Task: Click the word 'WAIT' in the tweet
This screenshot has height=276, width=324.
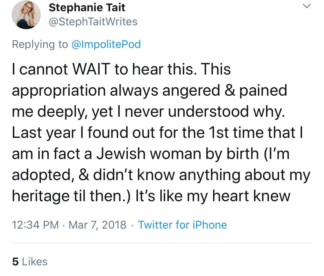Action: pos(91,69)
